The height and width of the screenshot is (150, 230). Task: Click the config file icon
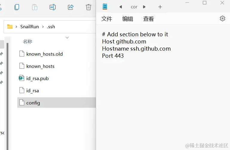click(22, 102)
